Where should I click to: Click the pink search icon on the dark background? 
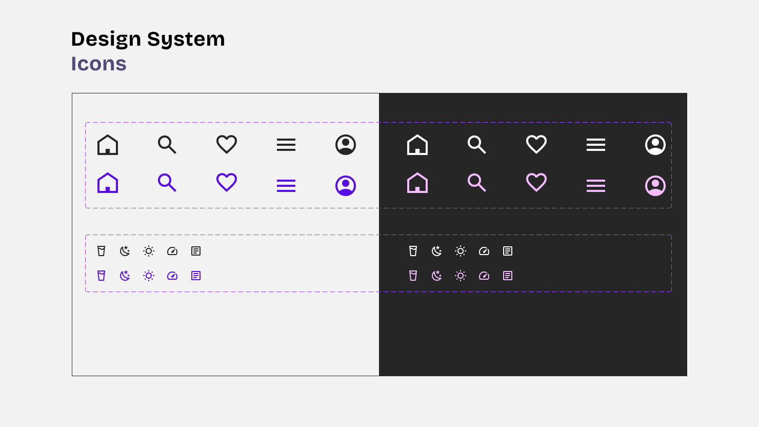pos(477,183)
